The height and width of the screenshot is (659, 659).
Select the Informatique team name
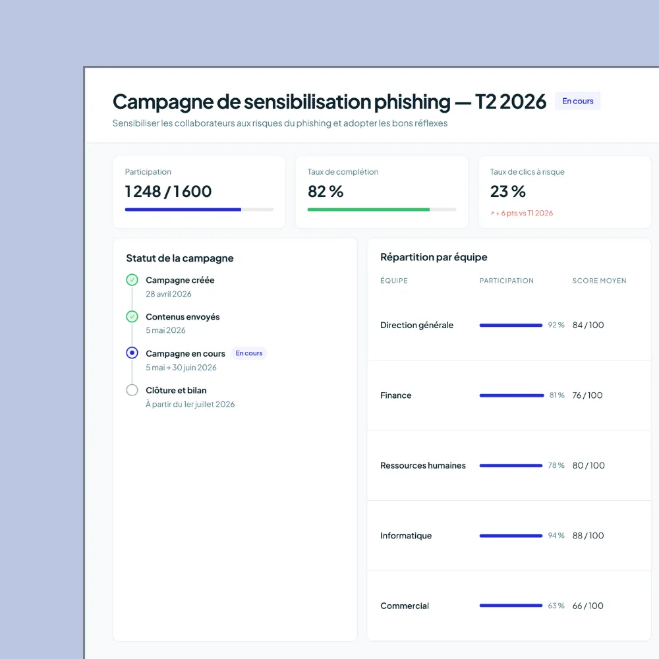(x=406, y=536)
